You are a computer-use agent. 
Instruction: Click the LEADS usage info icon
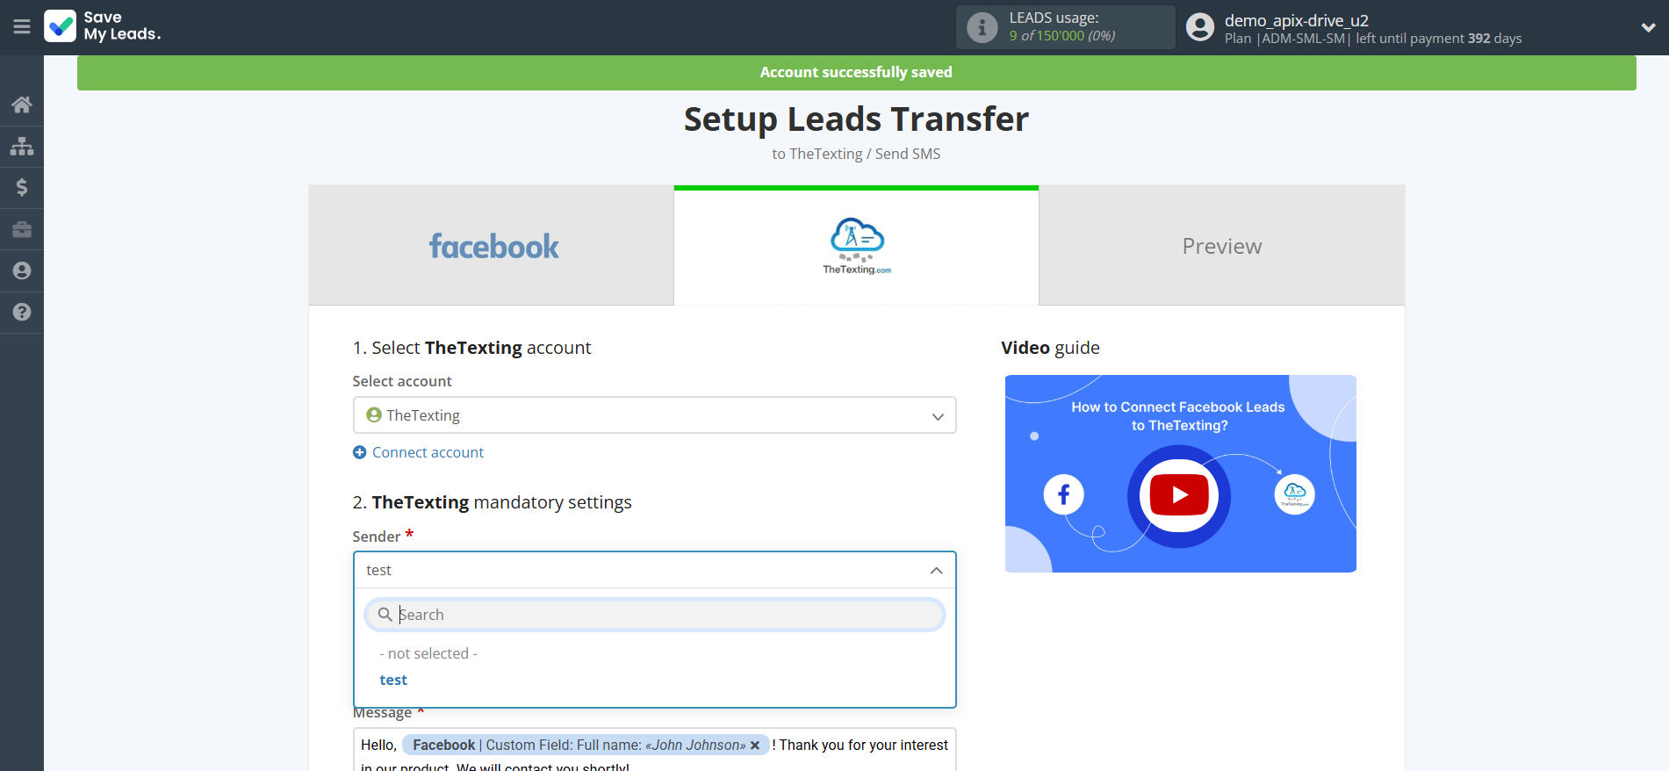coord(982,28)
